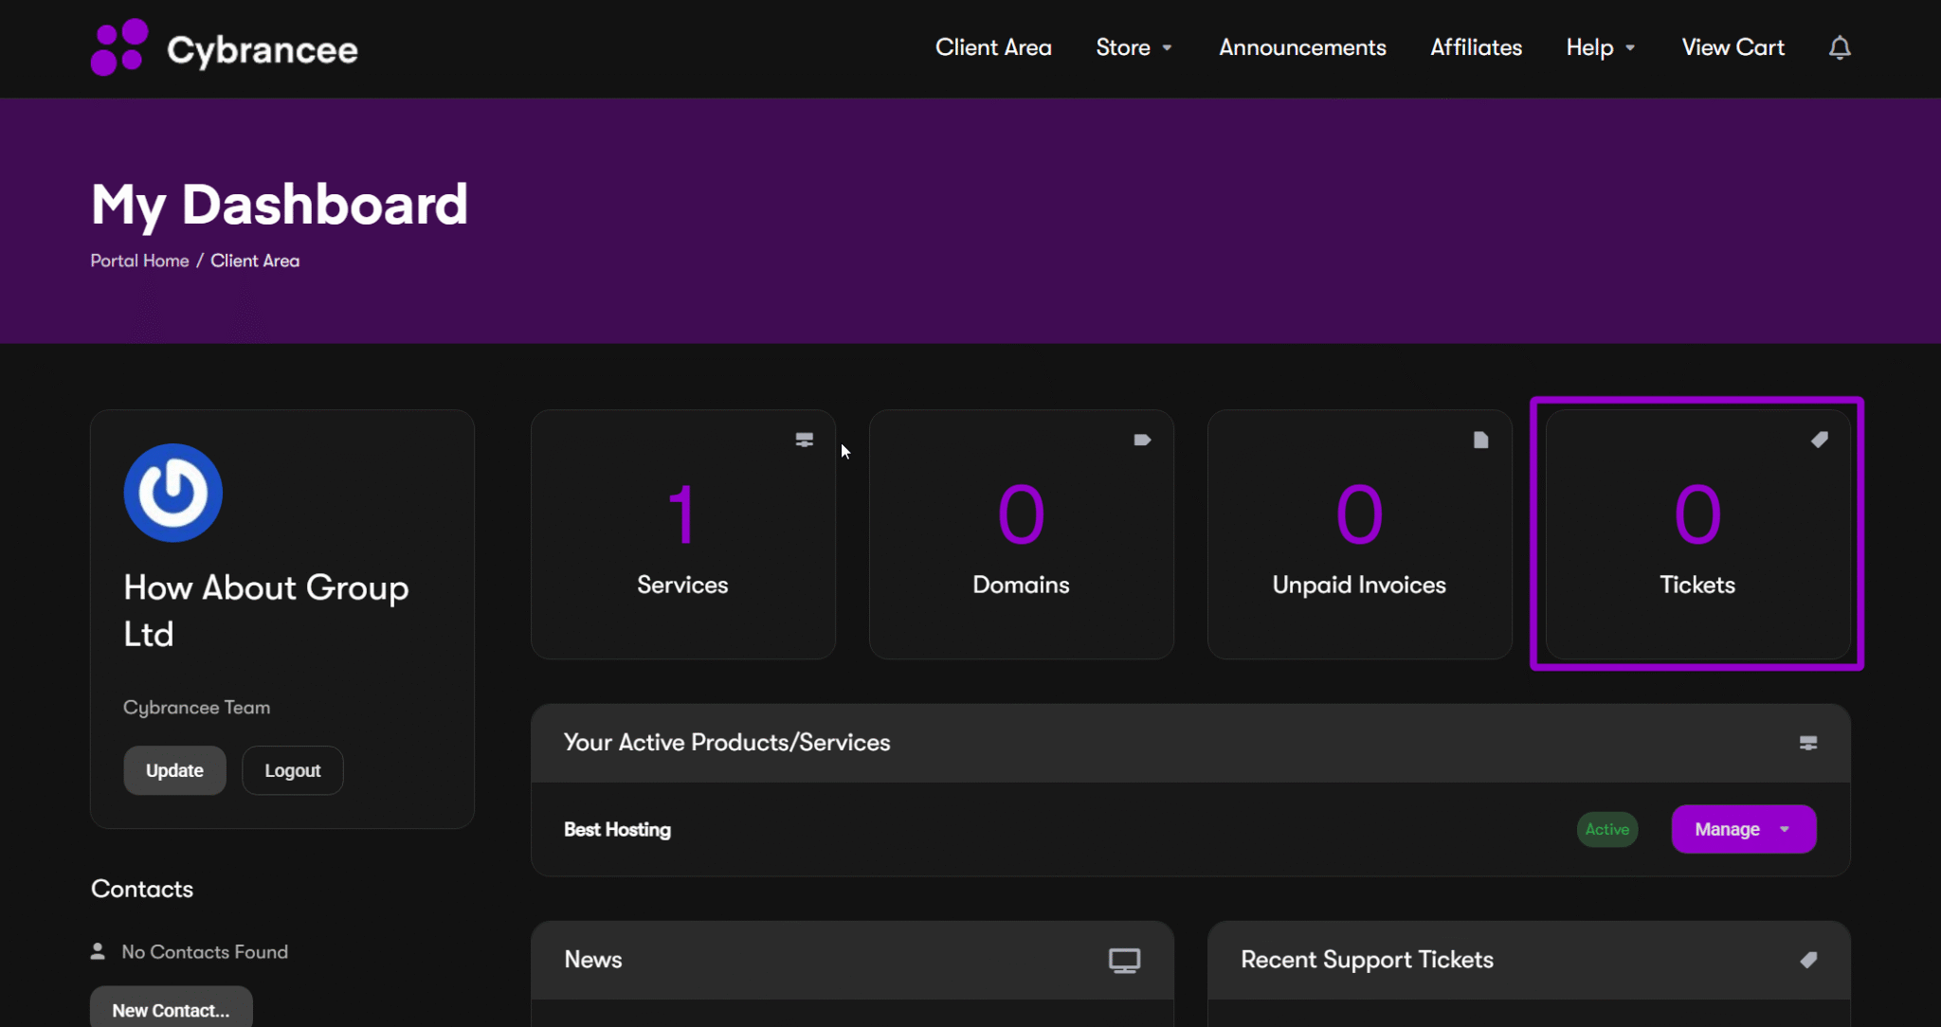Click the blue power avatar image
The width and height of the screenshot is (1941, 1027).
(x=173, y=493)
